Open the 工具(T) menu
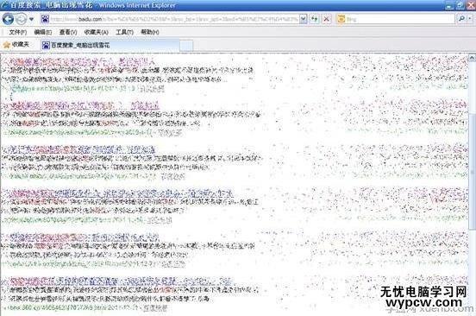Screen dimensions: 476x316 [x=124, y=32]
